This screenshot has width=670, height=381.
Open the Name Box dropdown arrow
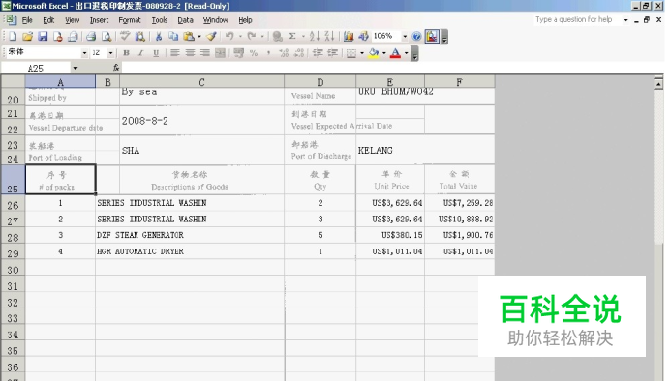coord(76,68)
